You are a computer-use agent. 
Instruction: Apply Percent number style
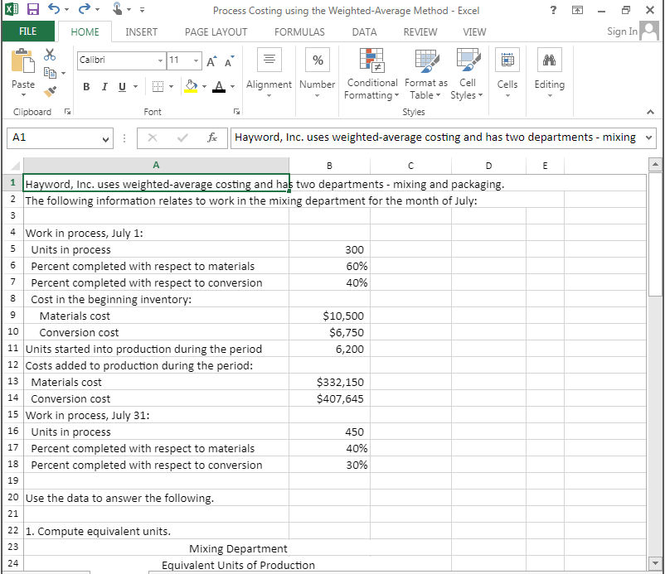(318, 60)
